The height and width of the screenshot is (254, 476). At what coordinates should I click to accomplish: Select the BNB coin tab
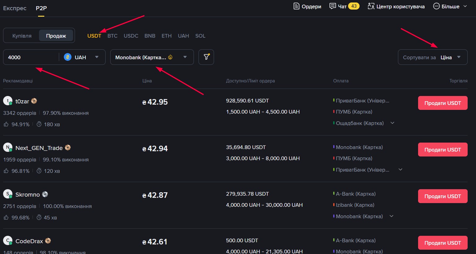click(150, 36)
